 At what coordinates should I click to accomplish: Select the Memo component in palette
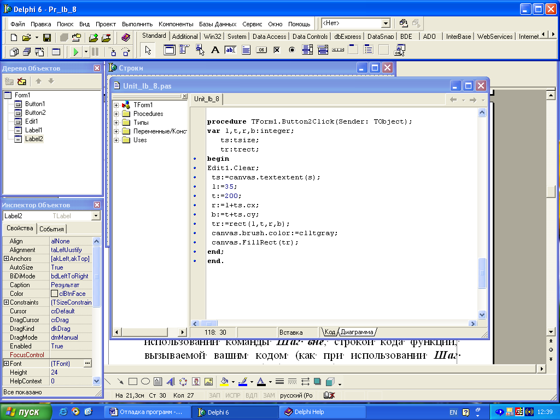[246, 50]
